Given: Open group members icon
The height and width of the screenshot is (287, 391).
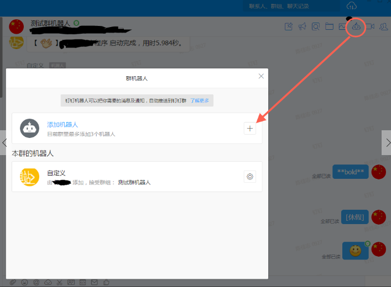Looking at the screenshot, I should tap(383, 26).
